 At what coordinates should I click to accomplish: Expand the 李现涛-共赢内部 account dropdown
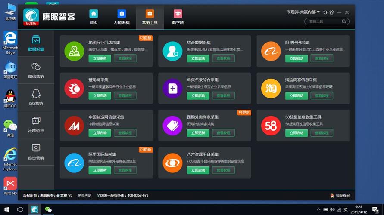pos(303,12)
